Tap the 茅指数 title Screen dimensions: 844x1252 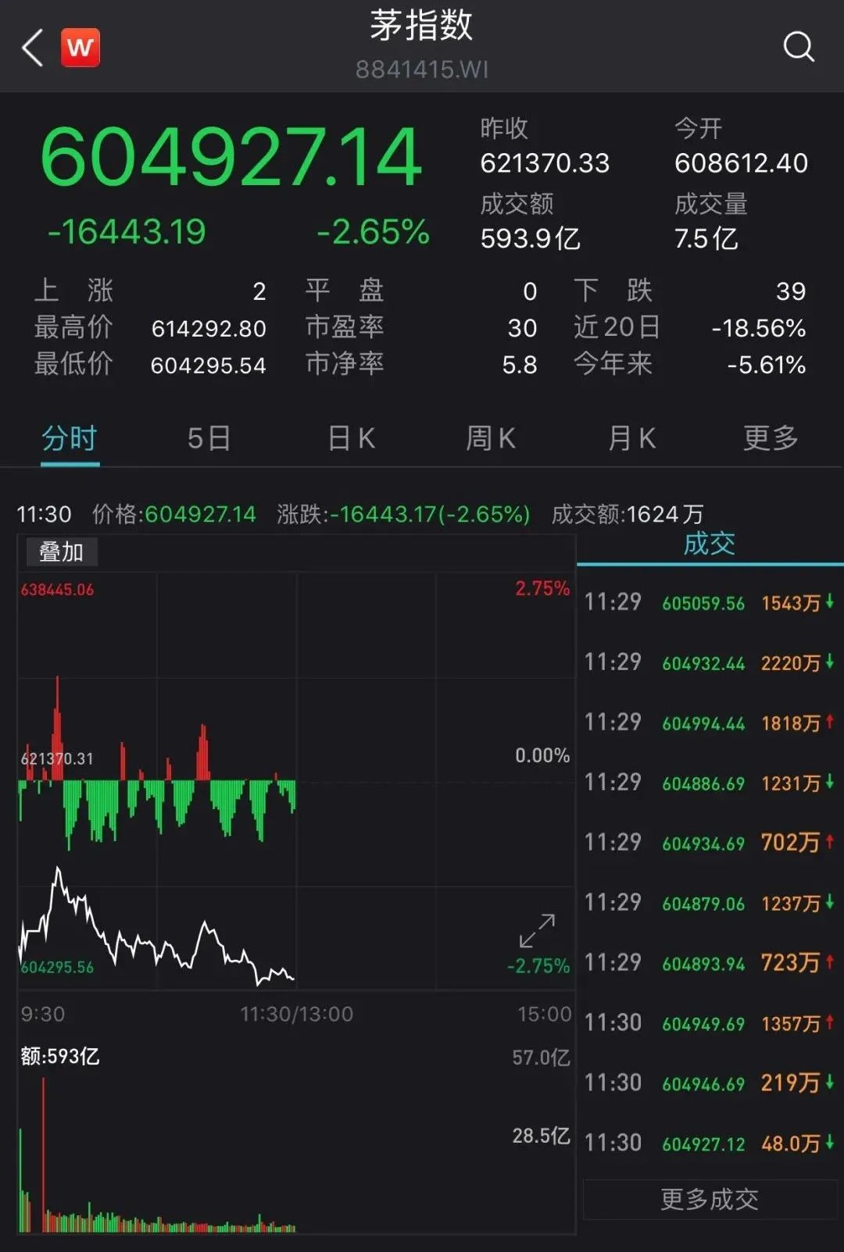[422, 25]
